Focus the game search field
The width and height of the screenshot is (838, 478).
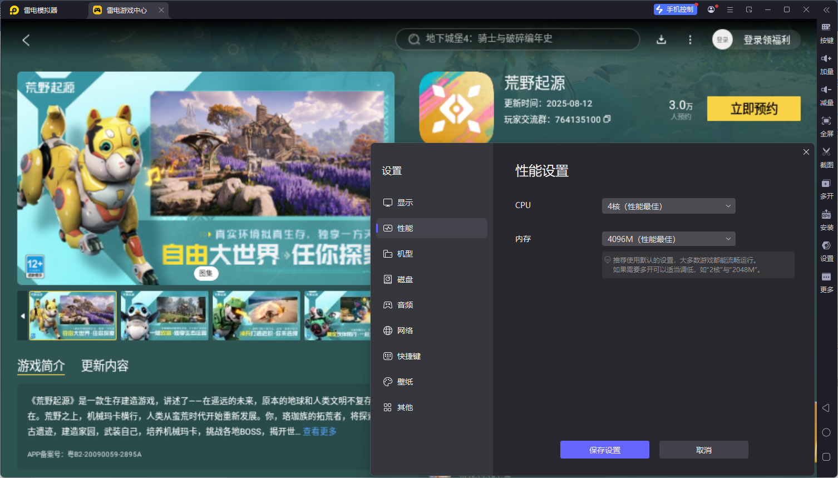pyautogui.click(x=517, y=39)
